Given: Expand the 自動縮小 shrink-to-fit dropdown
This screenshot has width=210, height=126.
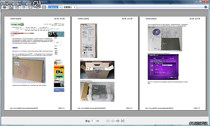Looking at the screenshot, I should tap(69, 7).
